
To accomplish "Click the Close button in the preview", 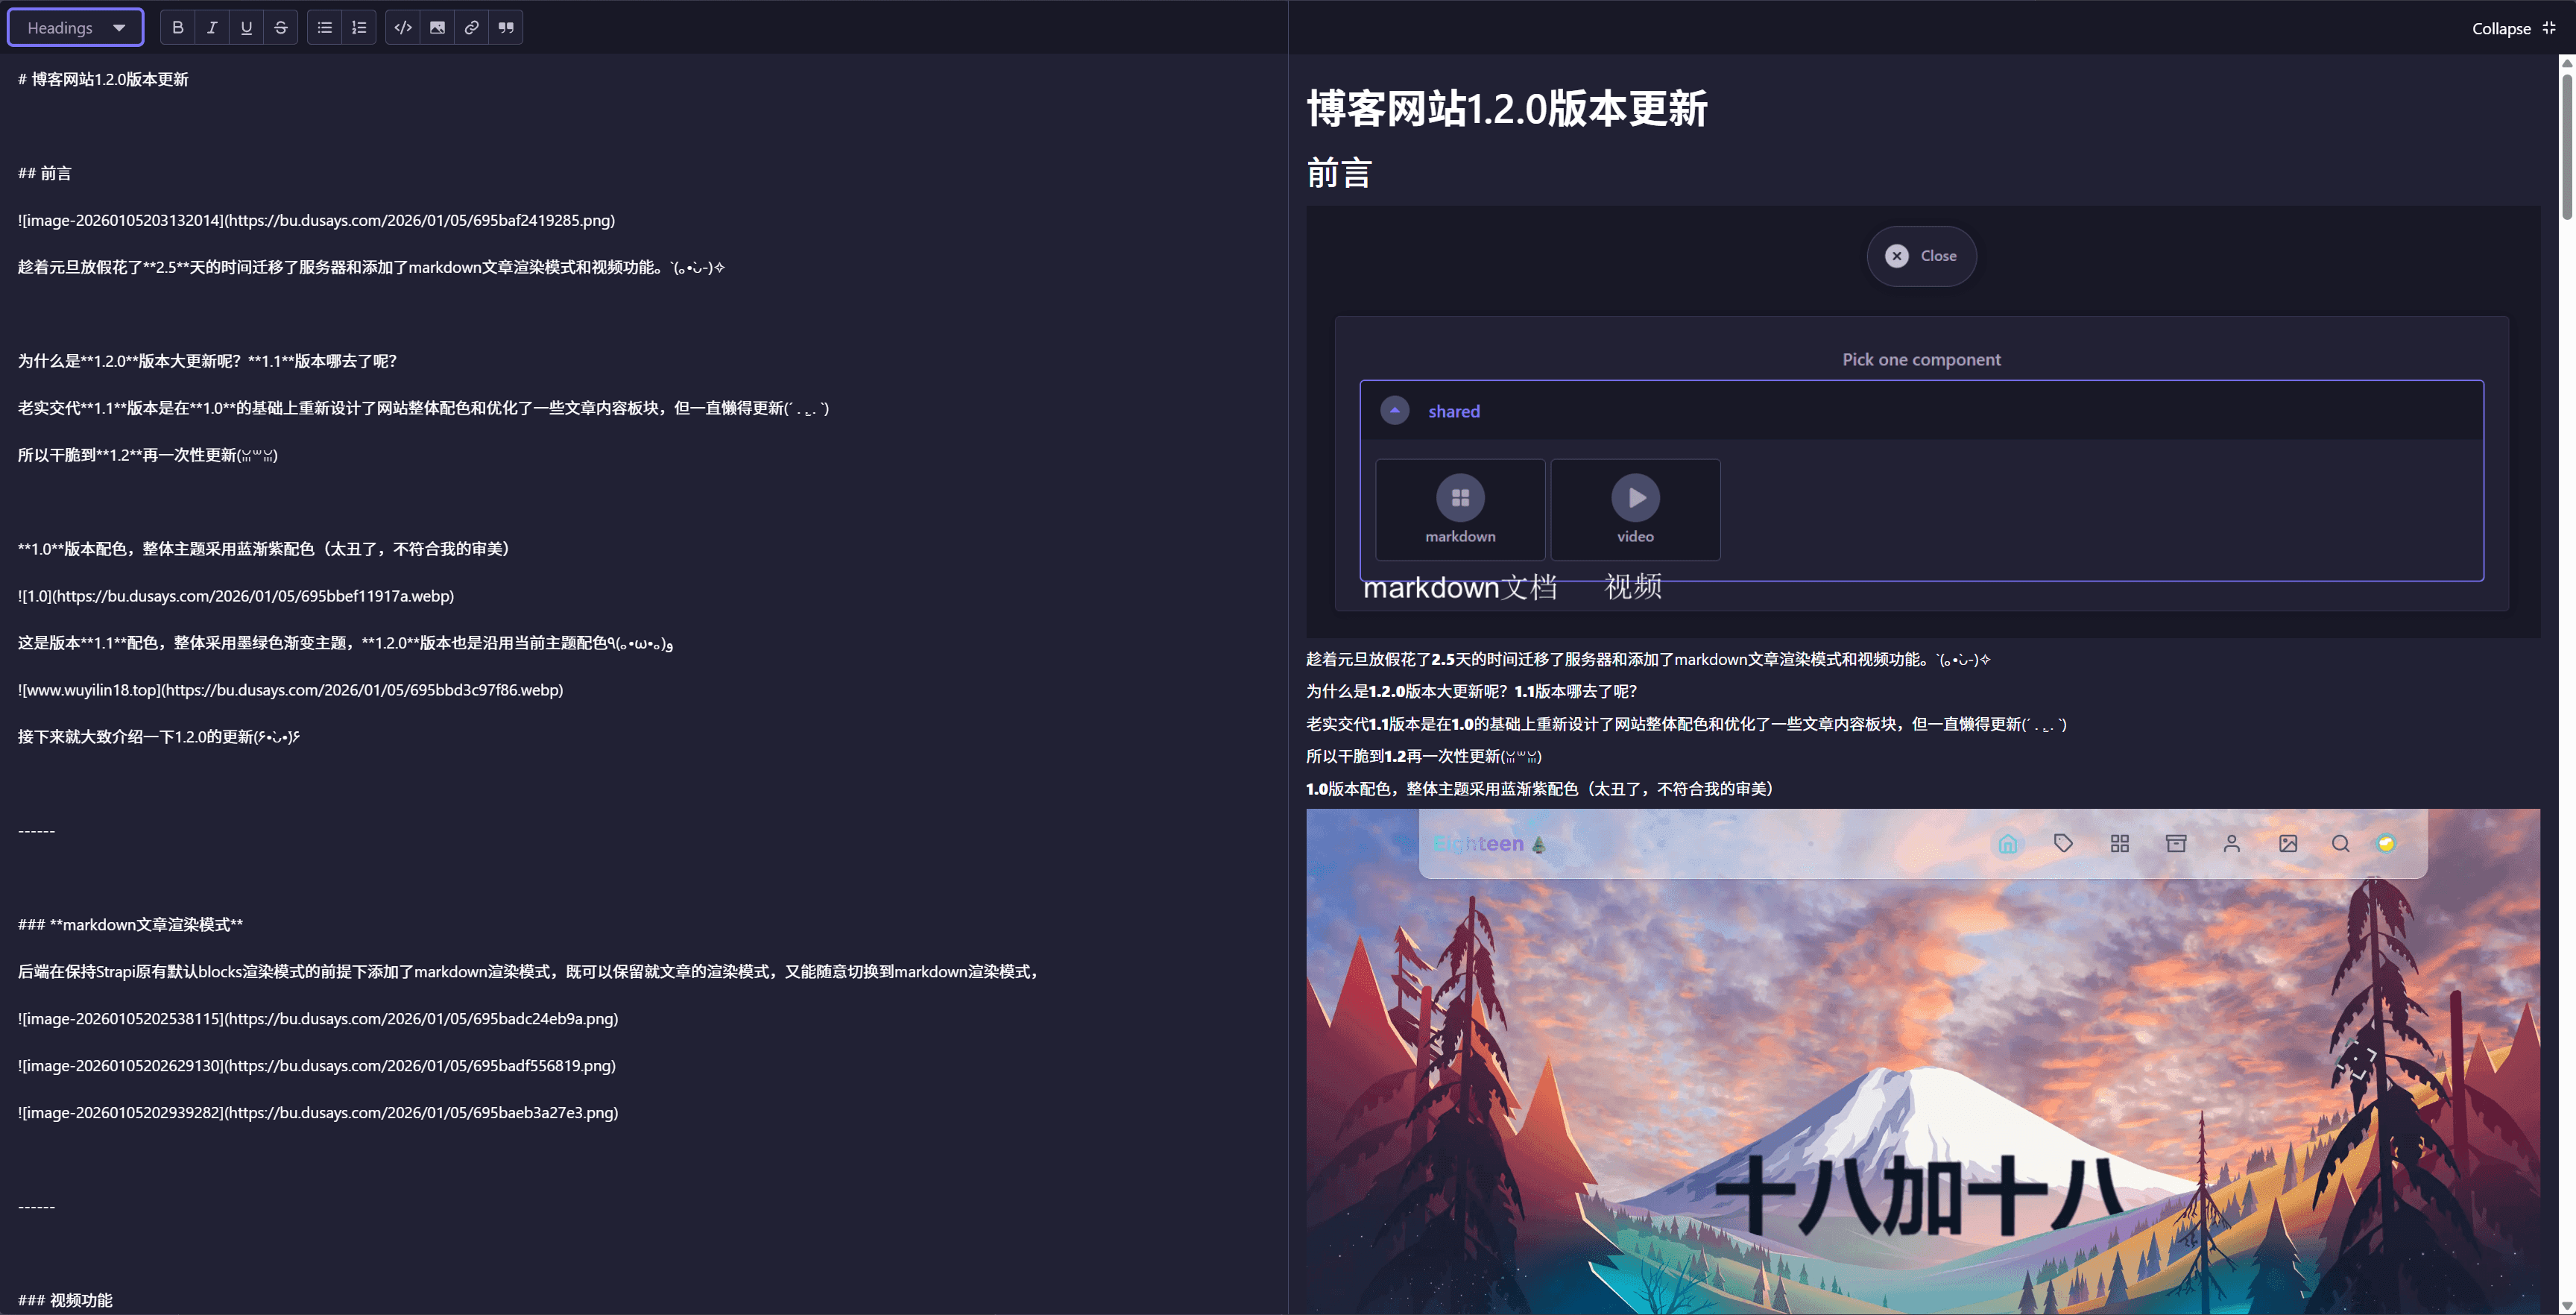I will [x=1921, y=256].
